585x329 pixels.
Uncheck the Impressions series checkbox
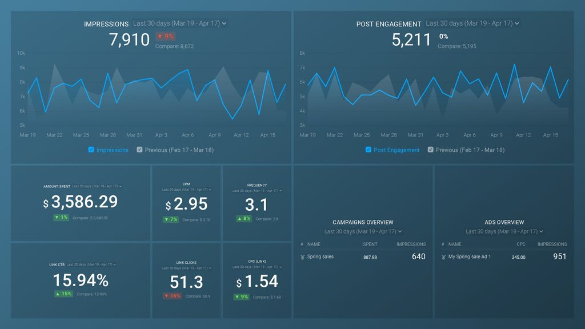91,150
